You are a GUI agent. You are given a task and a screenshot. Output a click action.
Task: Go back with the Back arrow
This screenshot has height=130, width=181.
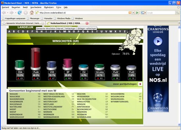pyautogui.click(x=4, y=13)
